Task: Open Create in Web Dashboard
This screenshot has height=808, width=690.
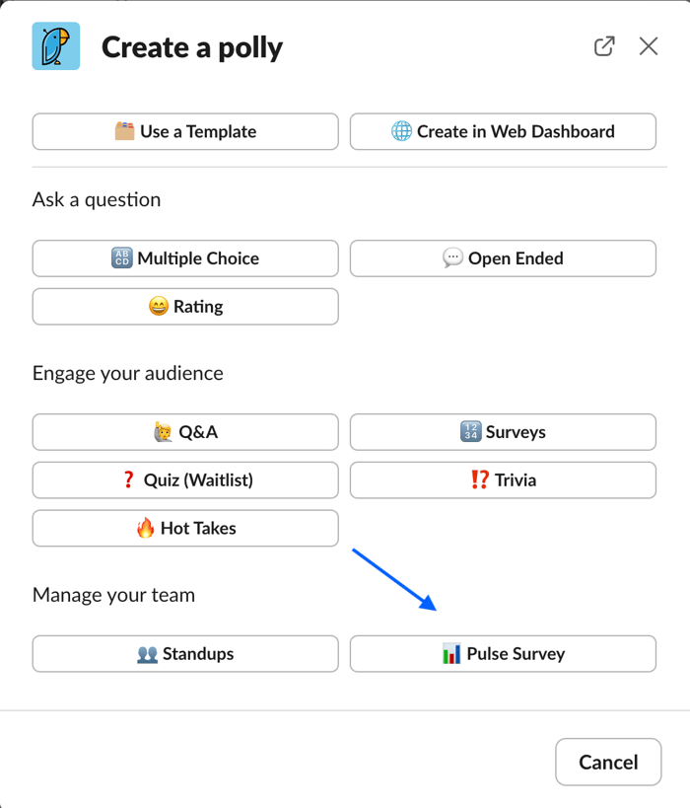Action: (x=503, y=131)
